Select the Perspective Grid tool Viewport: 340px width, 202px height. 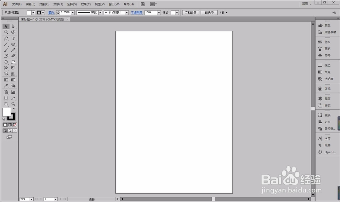pyautogui.click(x=13, y=74)
